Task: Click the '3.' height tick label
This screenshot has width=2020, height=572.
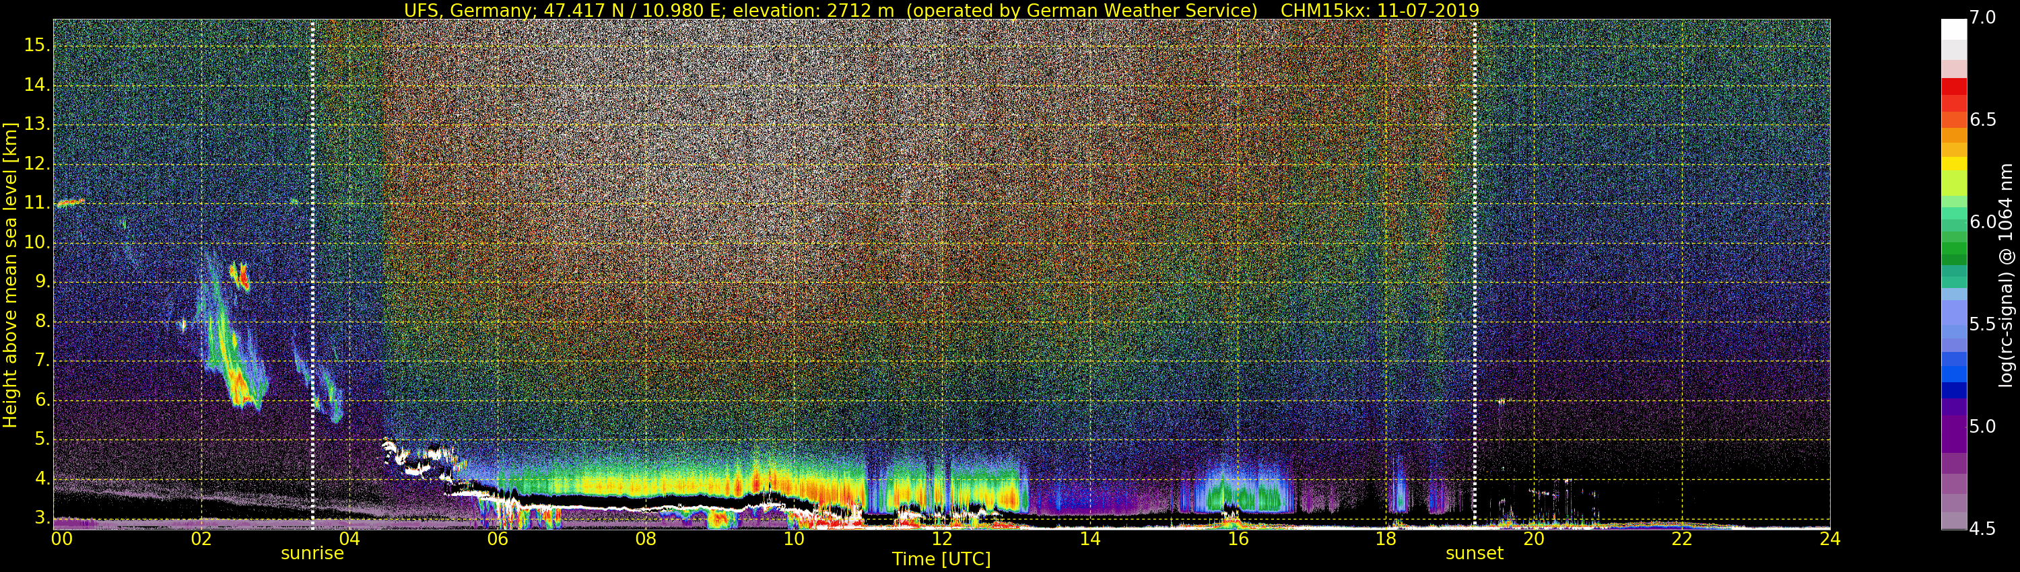Action: (42, 518)
